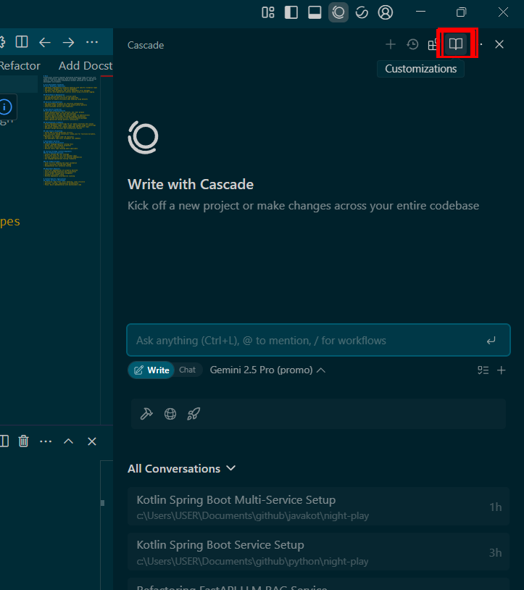Click the globe web search icon
Image resolution: width=524 pixels, height=590 pixels.
(170, 414)
